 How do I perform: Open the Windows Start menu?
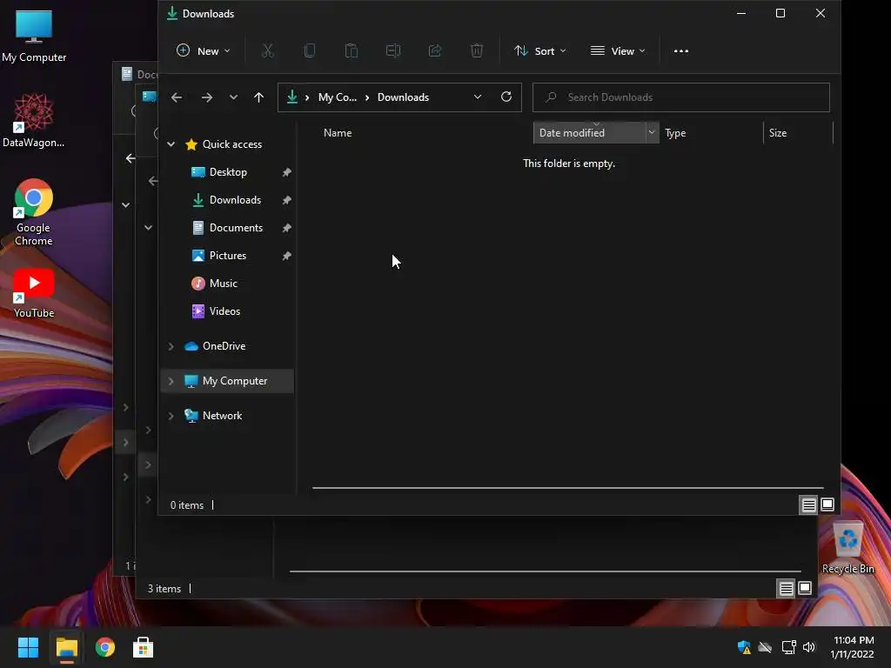point(28,647)
